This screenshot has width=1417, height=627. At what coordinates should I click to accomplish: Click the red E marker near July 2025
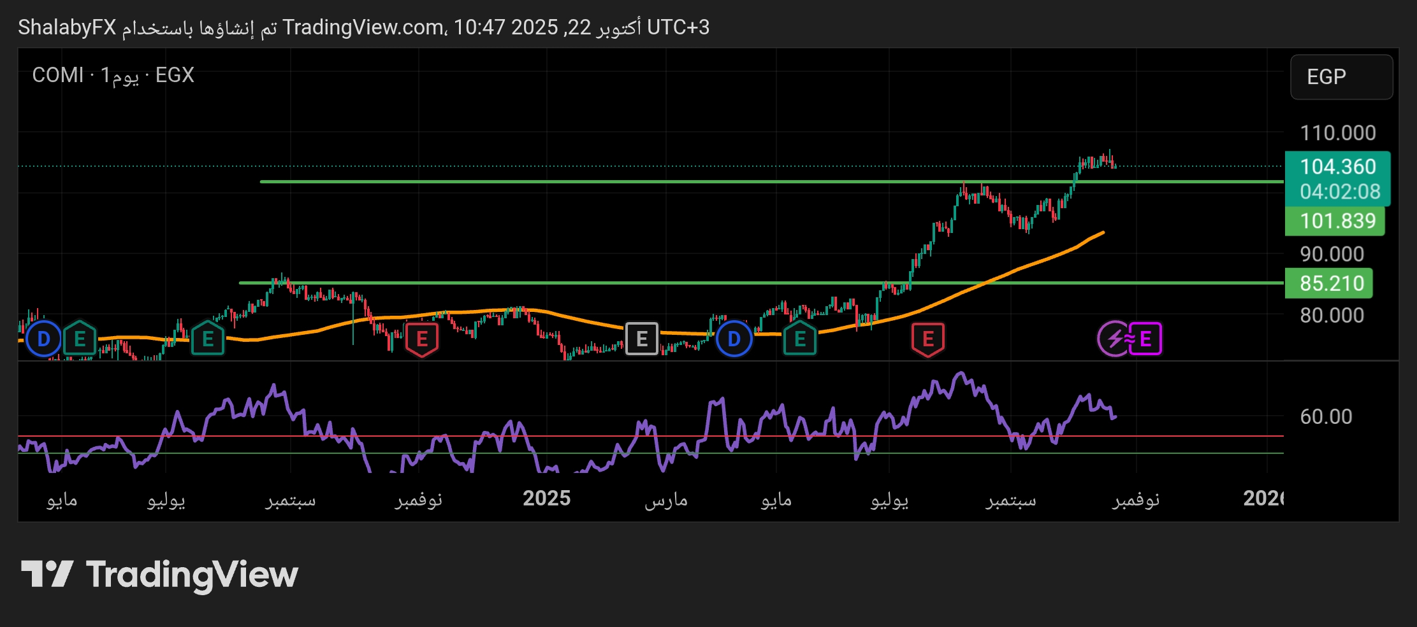pos(927,339)
